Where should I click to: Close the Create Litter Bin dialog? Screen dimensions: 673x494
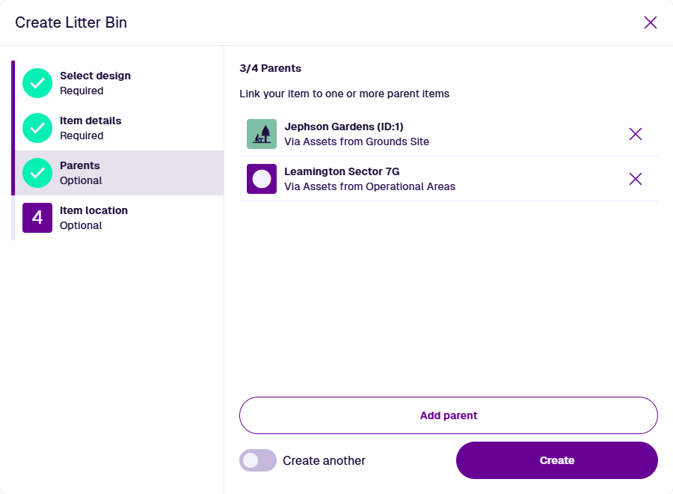pyautogui.click(x=651, y=22)
